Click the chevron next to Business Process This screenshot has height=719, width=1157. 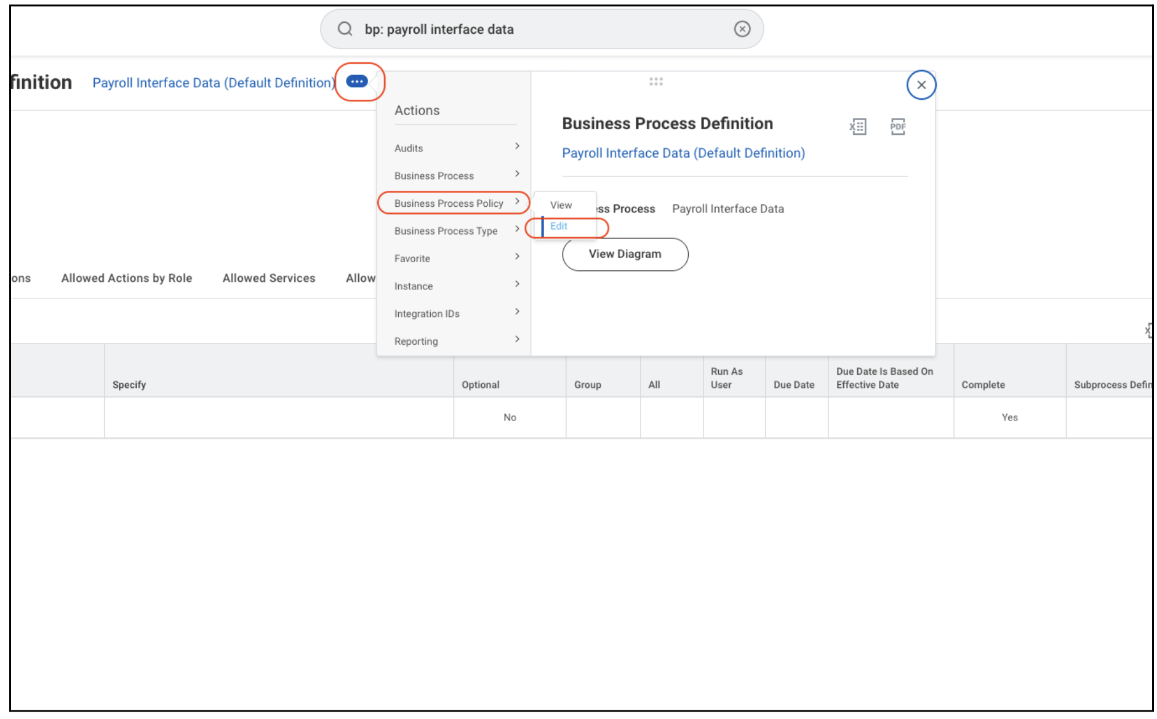(x=517, y=174)
